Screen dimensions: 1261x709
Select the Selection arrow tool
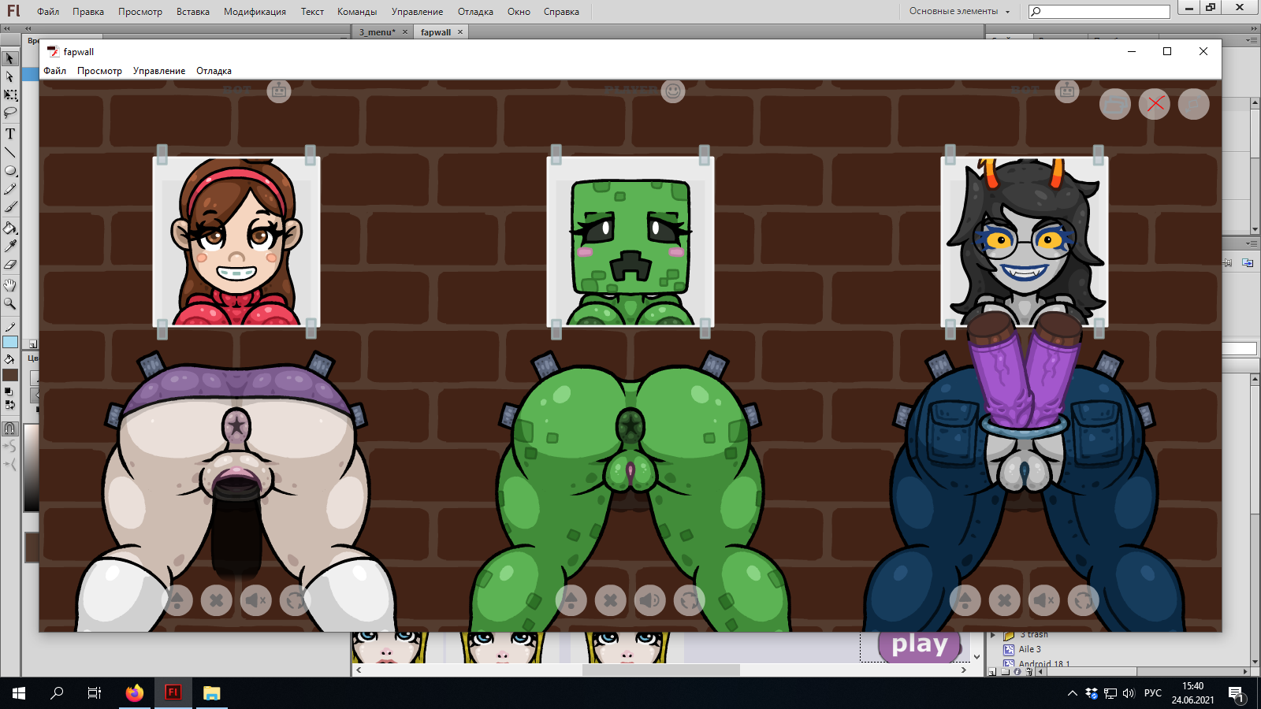click(x=10, y=58)
